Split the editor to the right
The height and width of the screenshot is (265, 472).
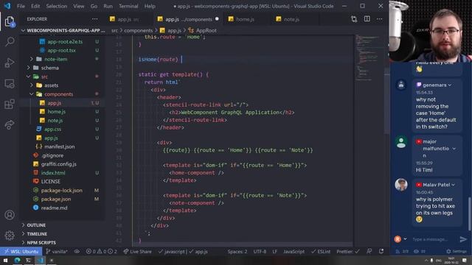[x=367, y=19]
